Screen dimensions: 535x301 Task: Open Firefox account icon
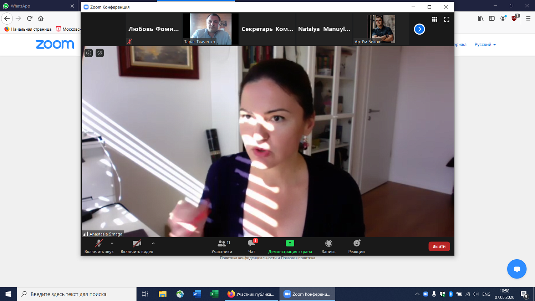(x=503, y=19)
